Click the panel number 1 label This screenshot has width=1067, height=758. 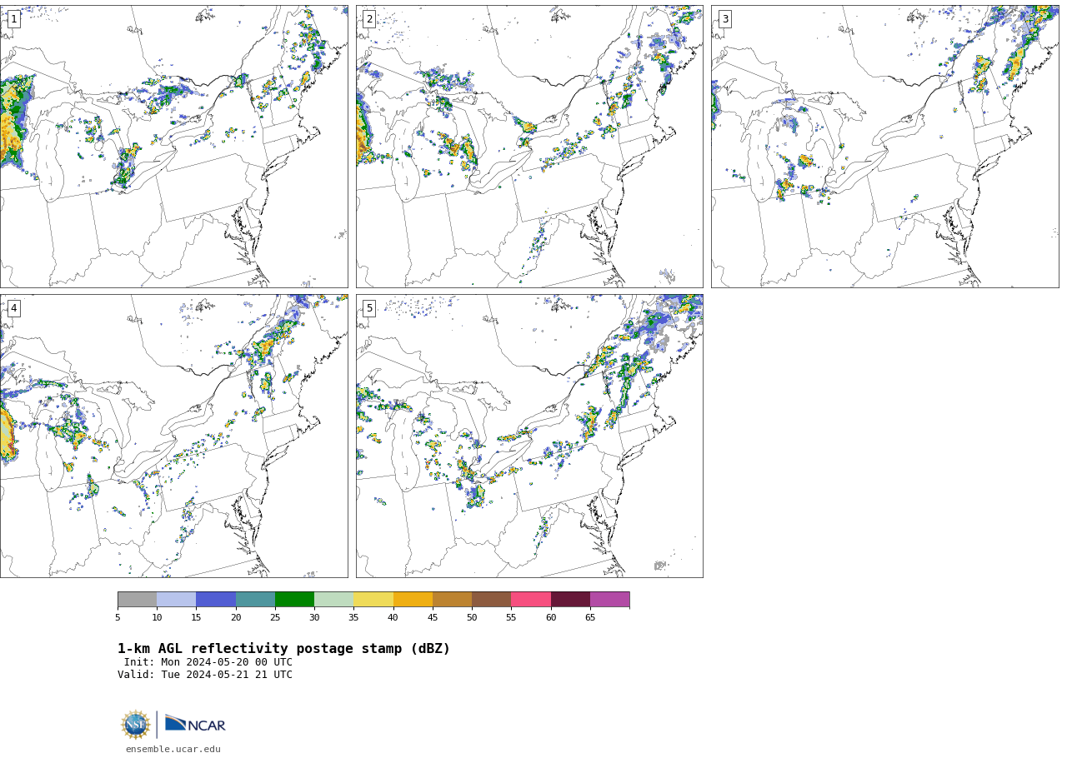13,19
